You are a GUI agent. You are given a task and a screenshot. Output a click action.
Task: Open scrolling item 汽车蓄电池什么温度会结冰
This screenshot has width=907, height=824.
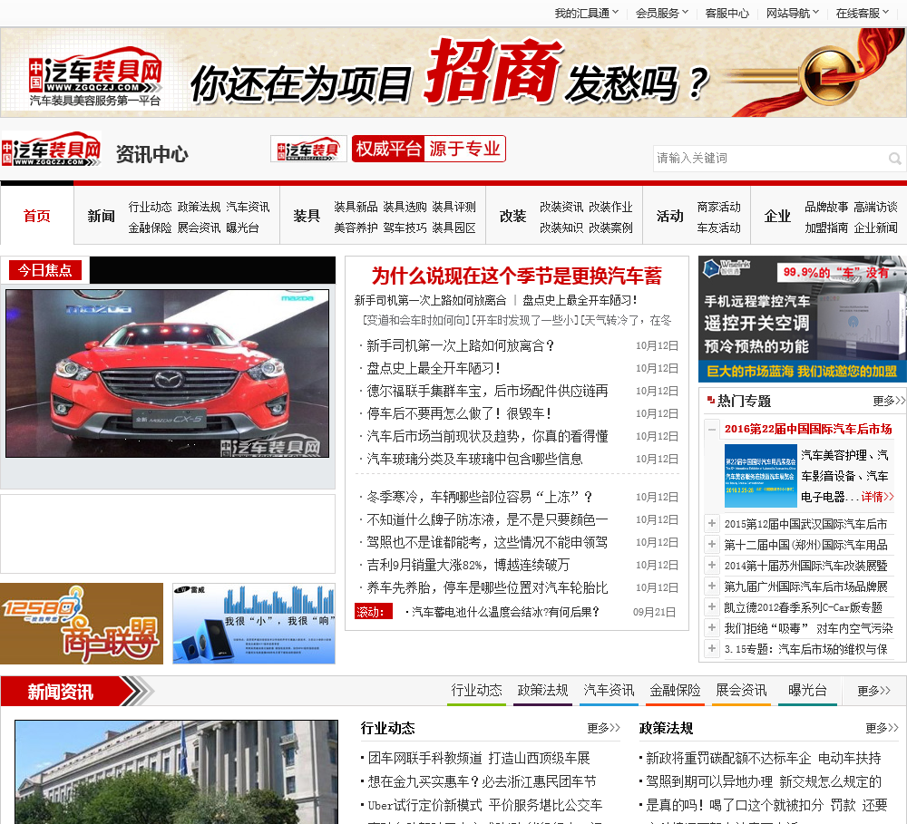click(x=505, y=612)
